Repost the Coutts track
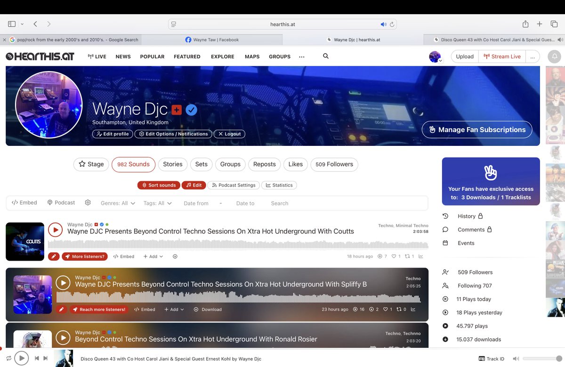The image size is (565, 367). point(407,256)
